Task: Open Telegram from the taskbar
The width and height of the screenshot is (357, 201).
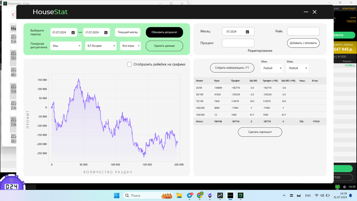Action: point(189,195)
